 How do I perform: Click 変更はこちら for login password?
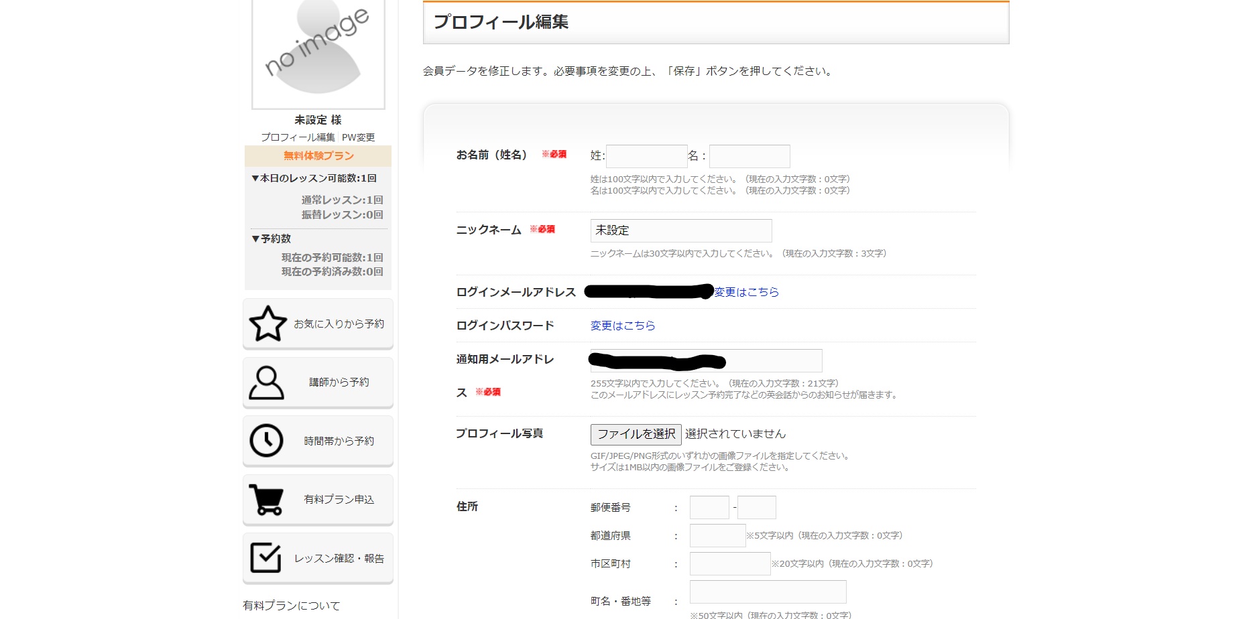coord(622,326)
